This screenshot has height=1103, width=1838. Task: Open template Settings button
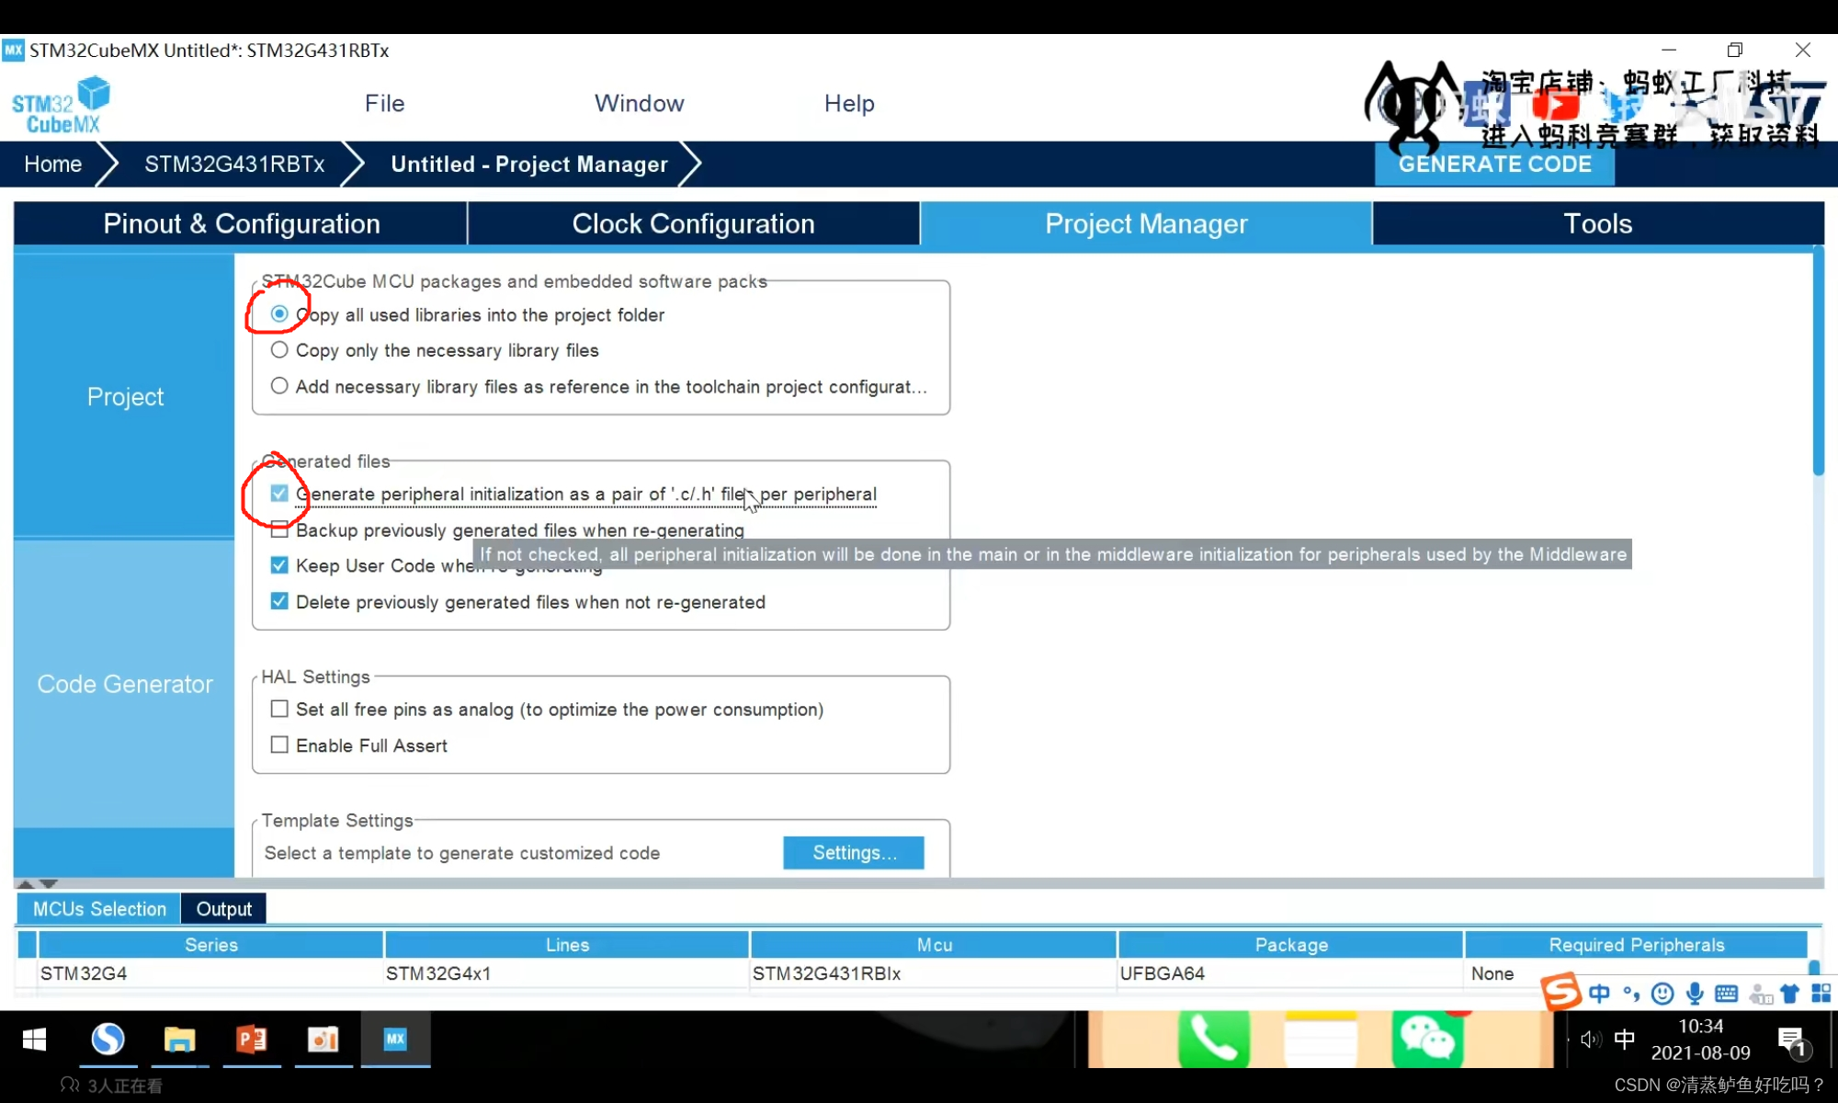853,853
